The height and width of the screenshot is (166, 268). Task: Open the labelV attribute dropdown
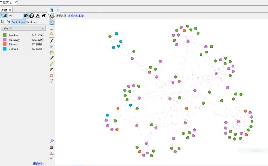(23, 28)
